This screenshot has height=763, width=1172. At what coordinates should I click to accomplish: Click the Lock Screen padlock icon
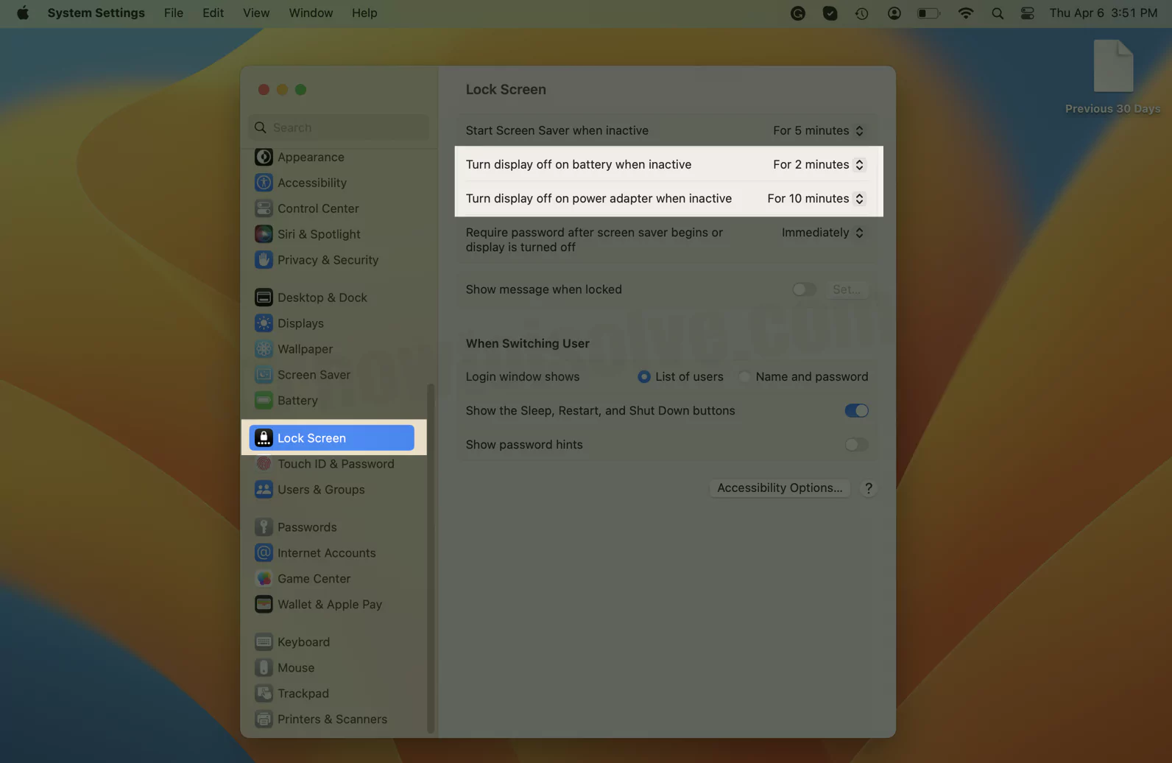pos(264,438)
